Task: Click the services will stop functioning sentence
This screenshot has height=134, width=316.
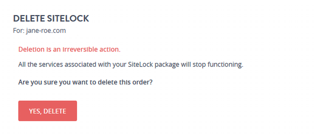Action: (131, 64)
